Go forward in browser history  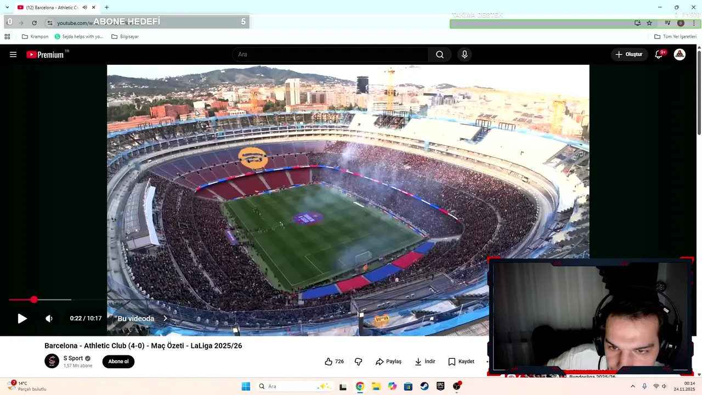click(21, 22)
